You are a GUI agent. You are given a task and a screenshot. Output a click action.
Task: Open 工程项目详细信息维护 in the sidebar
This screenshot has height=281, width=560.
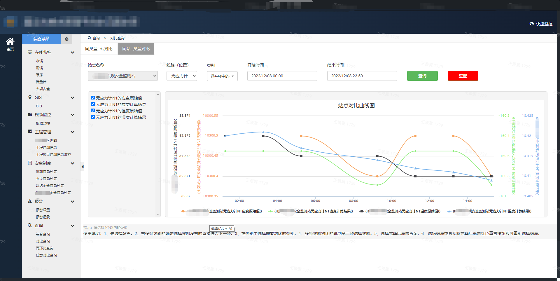[x=53, y=155]
